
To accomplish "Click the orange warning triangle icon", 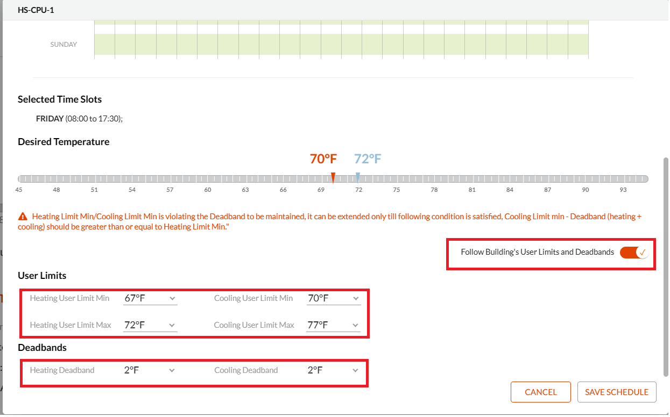I will (x=22, y=215).
